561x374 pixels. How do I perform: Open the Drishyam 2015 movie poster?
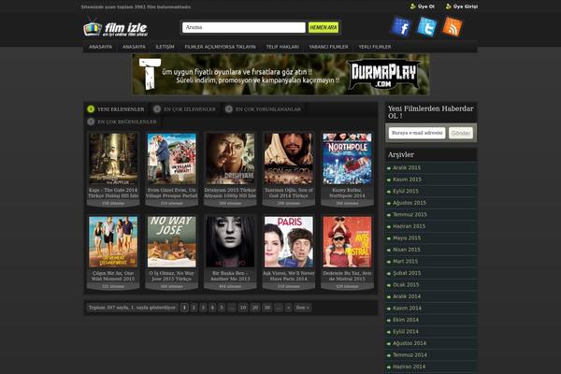pyautogui.click(x=230, y=159)
